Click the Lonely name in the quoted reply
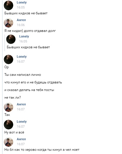 (24, 36)
